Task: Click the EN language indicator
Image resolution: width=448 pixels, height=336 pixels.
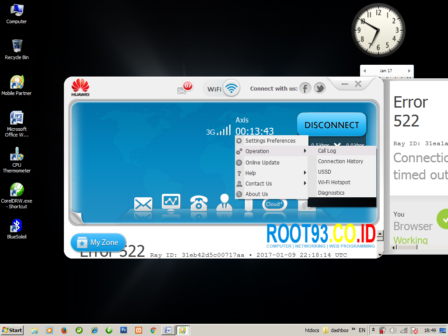Action: point(362,330)
